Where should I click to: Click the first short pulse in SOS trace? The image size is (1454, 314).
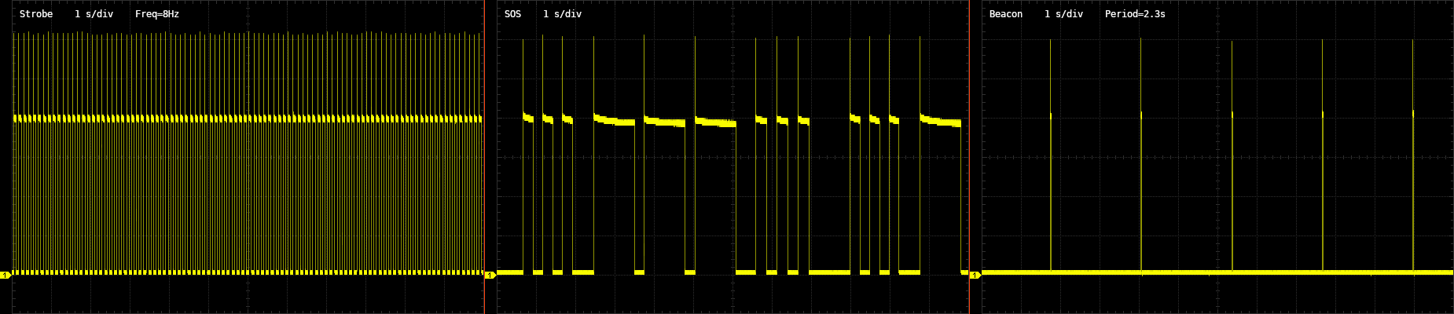(x=527, y=118)
